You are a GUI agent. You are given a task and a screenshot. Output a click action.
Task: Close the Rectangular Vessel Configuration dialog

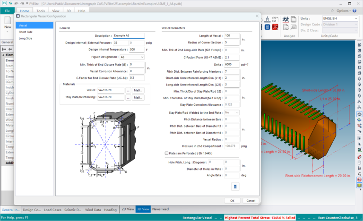pyautogui.click(x=257, y=16)
